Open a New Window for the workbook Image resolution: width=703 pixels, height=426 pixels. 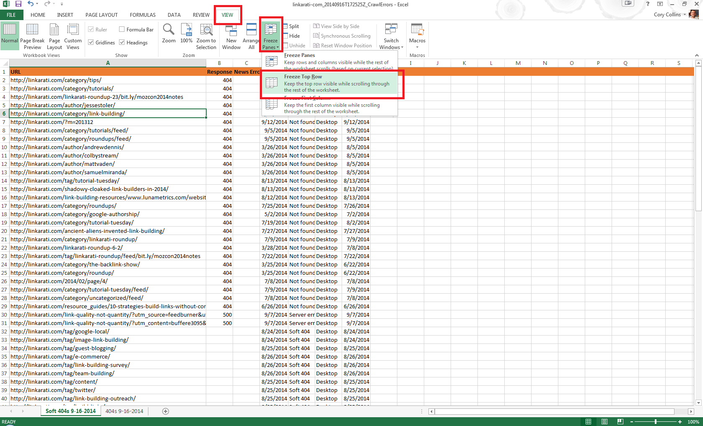(231, 36)
